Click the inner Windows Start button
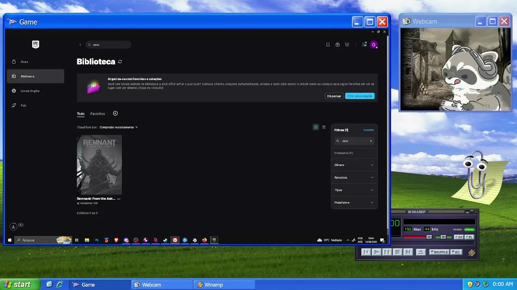This screenshot has width=517, height=290. click(10, 240)
